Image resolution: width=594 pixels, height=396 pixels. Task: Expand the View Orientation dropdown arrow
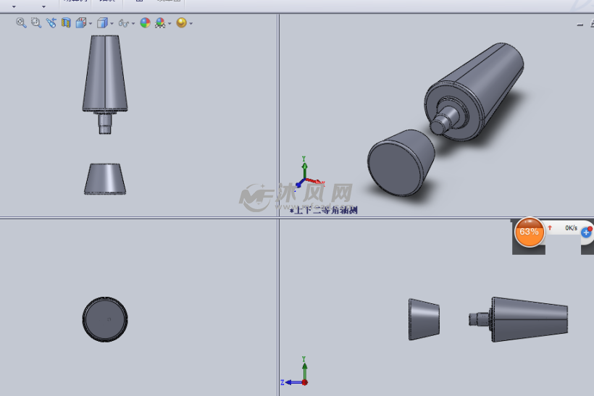coord(89,24)
